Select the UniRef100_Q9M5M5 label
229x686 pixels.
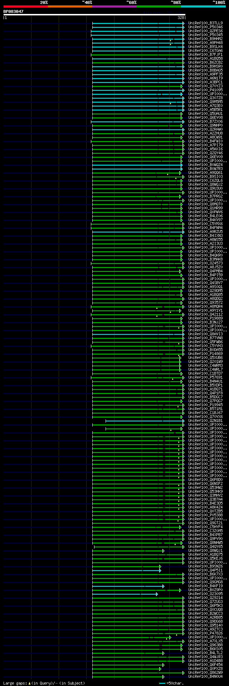205,102
